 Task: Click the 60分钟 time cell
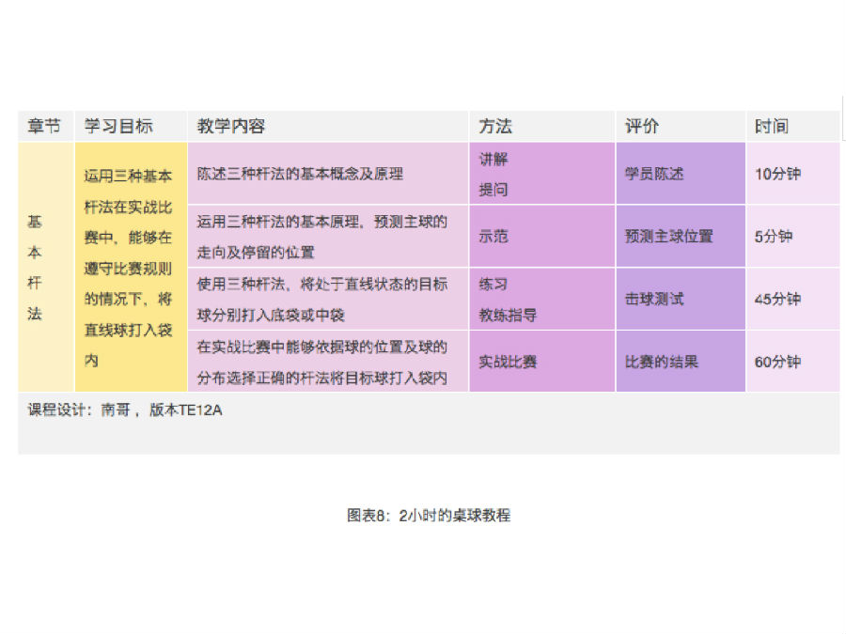(792, 362)
